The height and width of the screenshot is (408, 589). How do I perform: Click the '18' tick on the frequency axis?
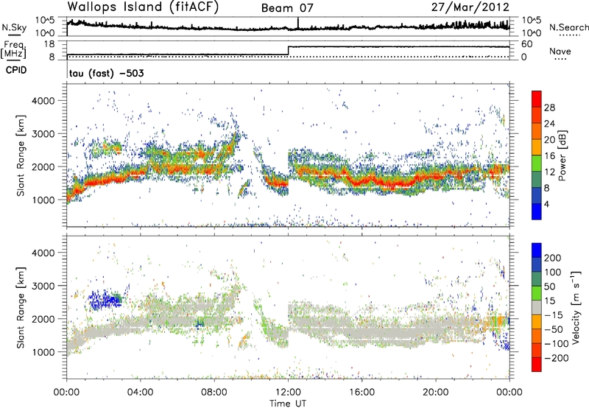[49, 44]
